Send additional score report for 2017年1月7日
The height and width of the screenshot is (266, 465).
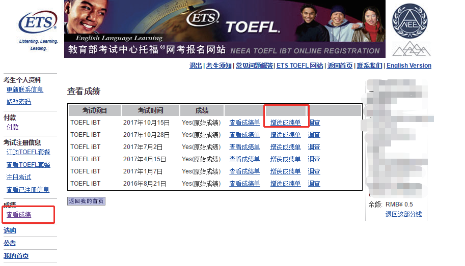coord(286,171)
